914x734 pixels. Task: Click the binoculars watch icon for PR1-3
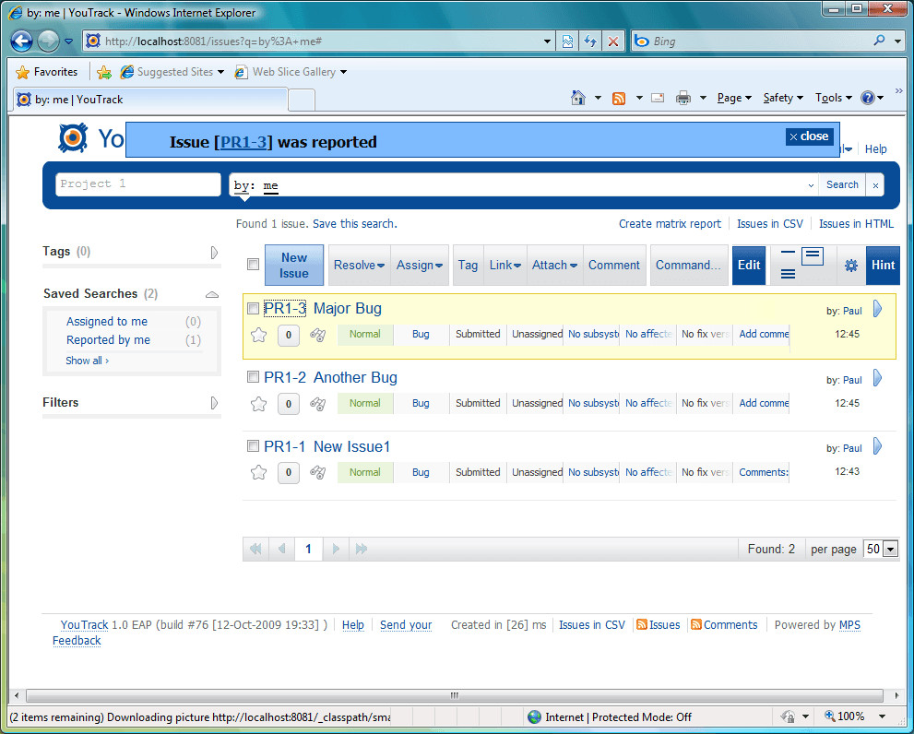[317, 335]
